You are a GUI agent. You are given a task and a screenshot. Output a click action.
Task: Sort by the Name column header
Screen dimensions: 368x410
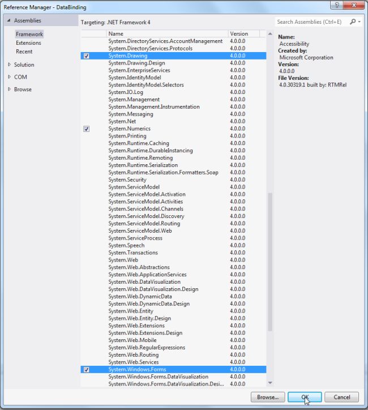click(167, 34)
